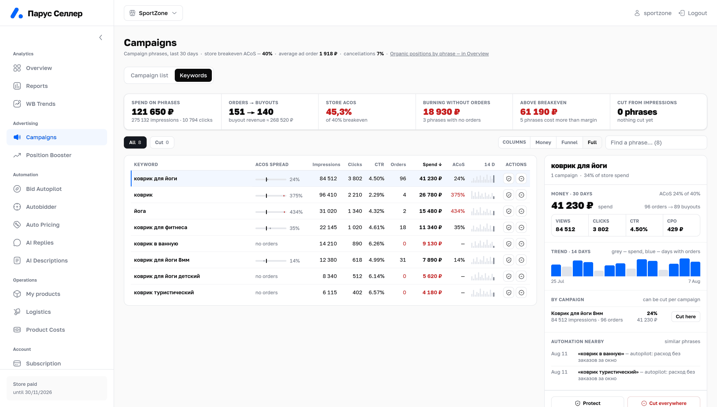Click the Store paid until 30/11/2026 box
717x407 pixels.
coord(57,388)
